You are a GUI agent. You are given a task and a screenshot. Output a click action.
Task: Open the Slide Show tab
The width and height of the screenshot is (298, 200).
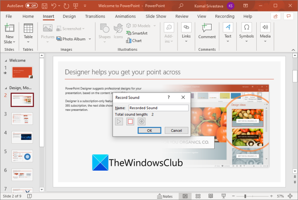point(156,16)
